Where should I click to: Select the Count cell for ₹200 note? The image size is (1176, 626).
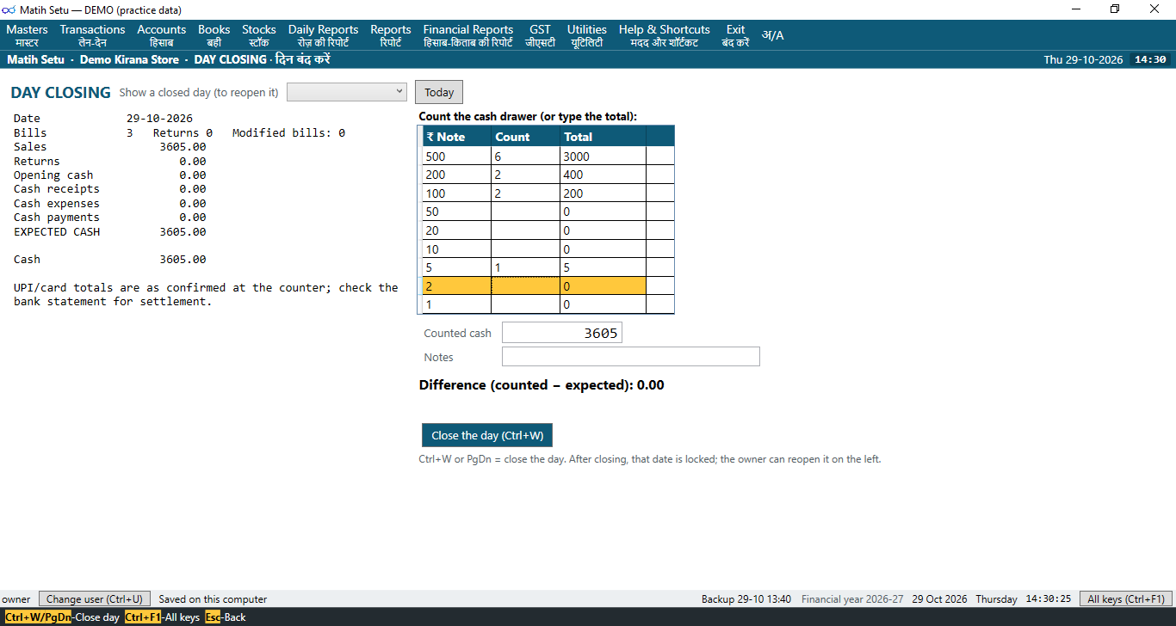[x=525, y=175]
